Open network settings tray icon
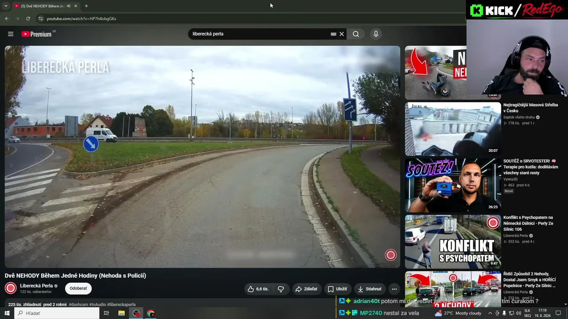The width and height of the screenshot is (568, 319). pos(511,313)
